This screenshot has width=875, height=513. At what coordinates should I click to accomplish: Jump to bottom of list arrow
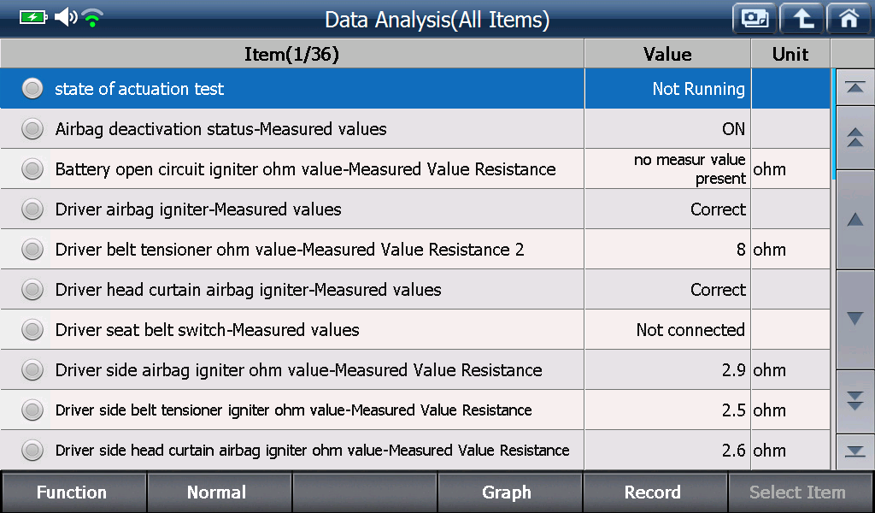click(854, 451)
